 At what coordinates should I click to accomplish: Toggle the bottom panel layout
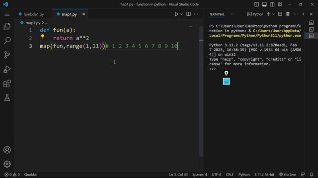coord(264,4)
